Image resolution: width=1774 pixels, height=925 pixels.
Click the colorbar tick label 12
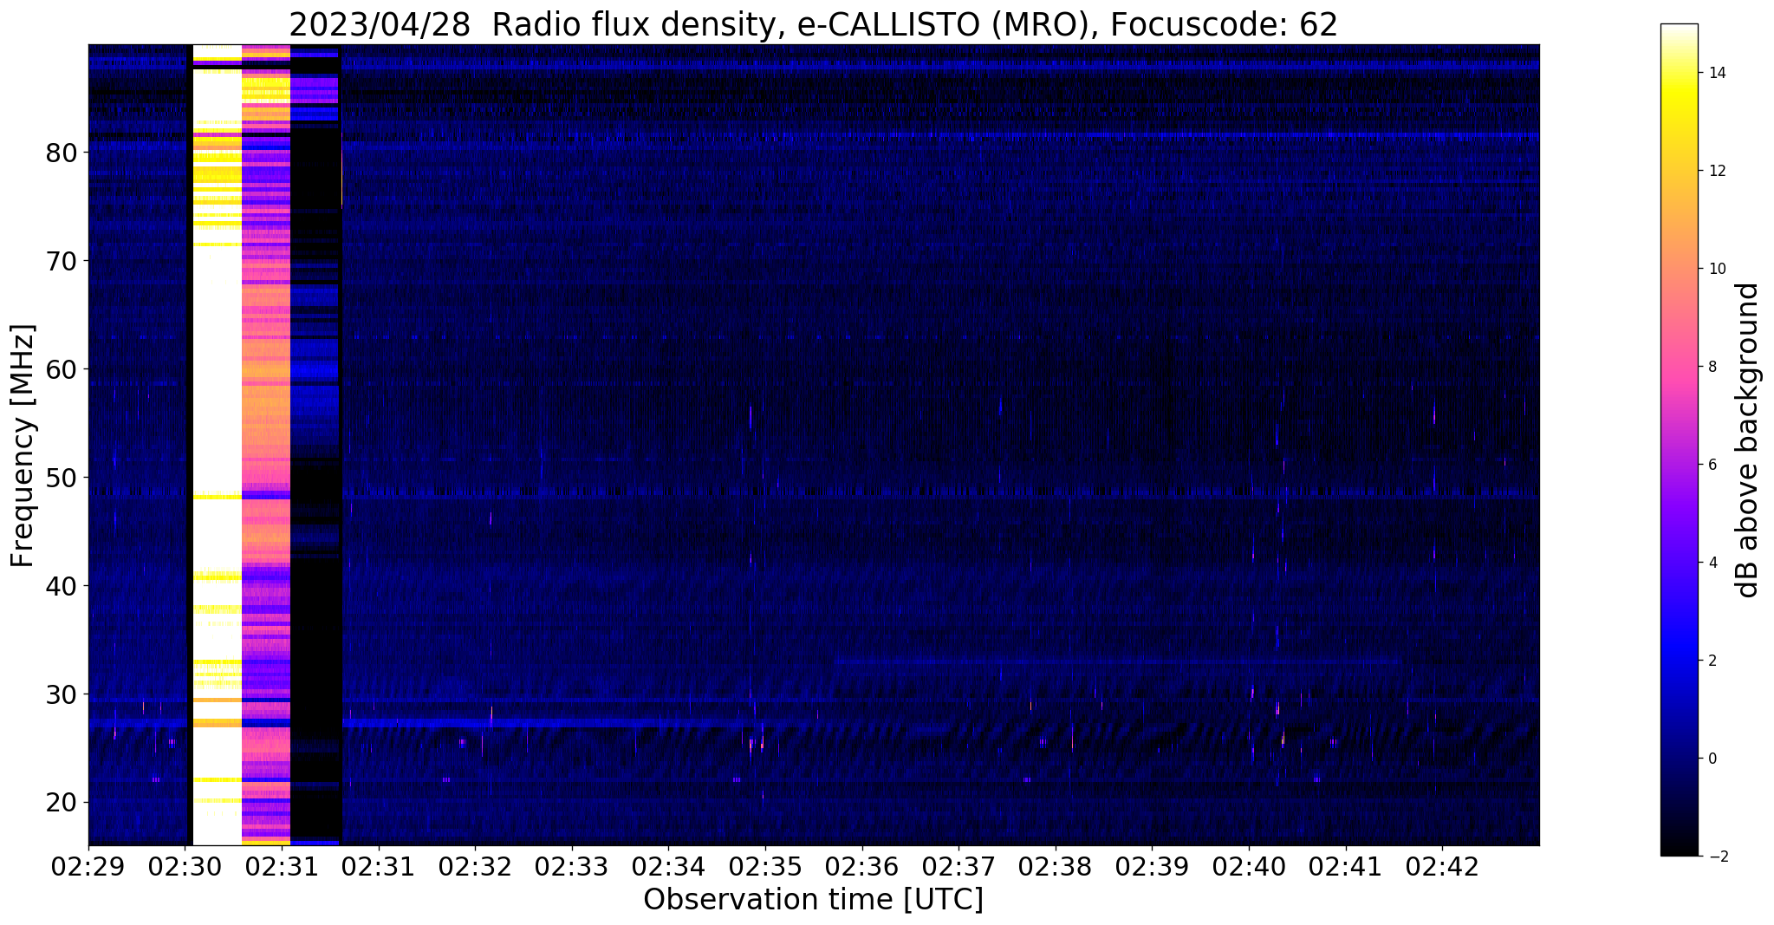click(1717, 171)
